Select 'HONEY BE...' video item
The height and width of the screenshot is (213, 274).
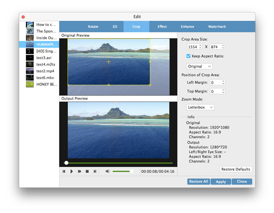click(x=39, y=84)
